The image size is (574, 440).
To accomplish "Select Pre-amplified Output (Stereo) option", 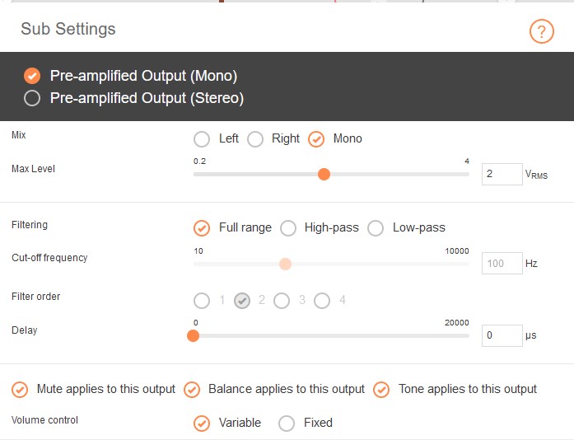I will [32, 99].
